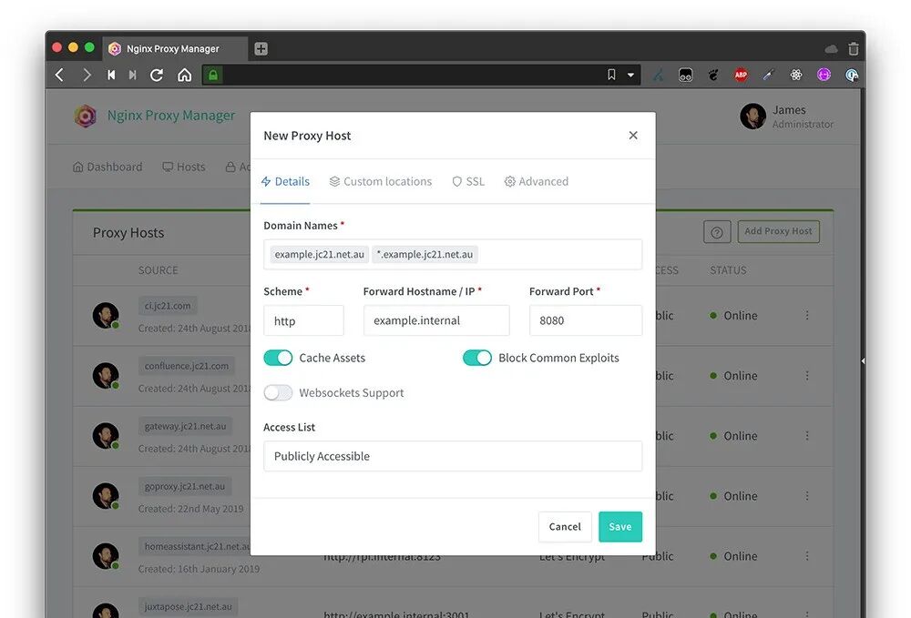This screenshot has height=618, width=911.
Task: Click the browser forward arrow
Action: click(87, 75)
